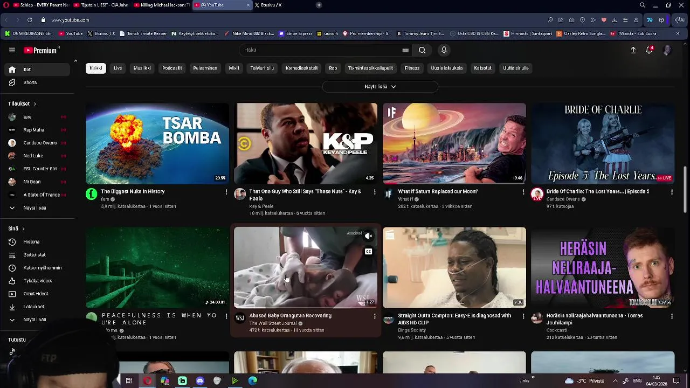Image resolution: width=690 pixels, height=388 pixels.
Task: Open the Sinä section chevron
Action: [23, 228]
